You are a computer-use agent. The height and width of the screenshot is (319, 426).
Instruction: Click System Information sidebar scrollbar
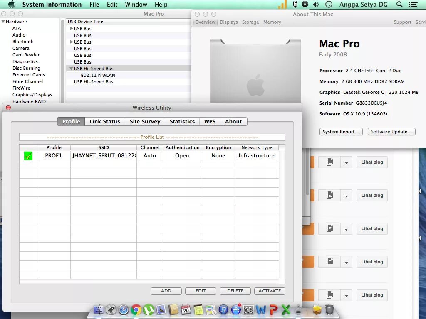point(63,61)
